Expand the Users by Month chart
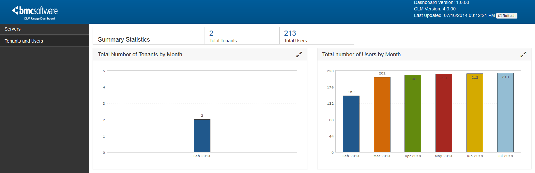Image resolution: width=535 pixels, height=173 pixels. click(x=523, y=55)
